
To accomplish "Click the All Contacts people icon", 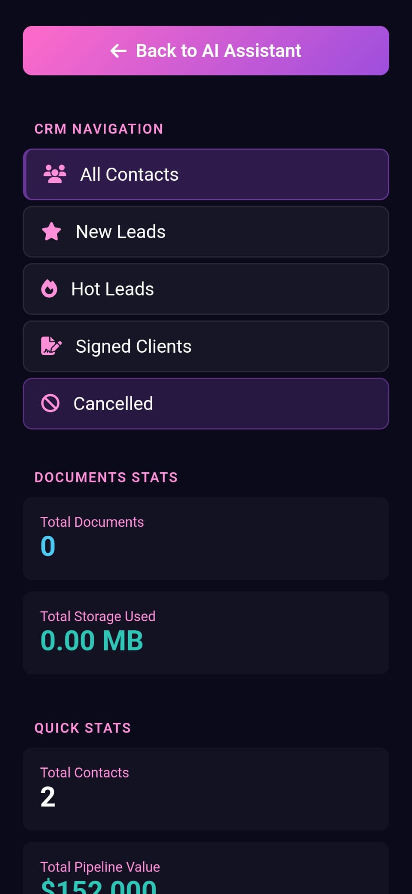I will (x=55, y=174).
